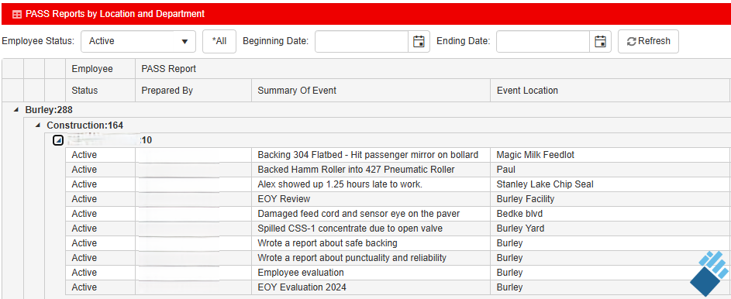The height and width of the screenshot is (299, 731).
Task: Open the Employee Status dropdown
Action: (138, 42)
